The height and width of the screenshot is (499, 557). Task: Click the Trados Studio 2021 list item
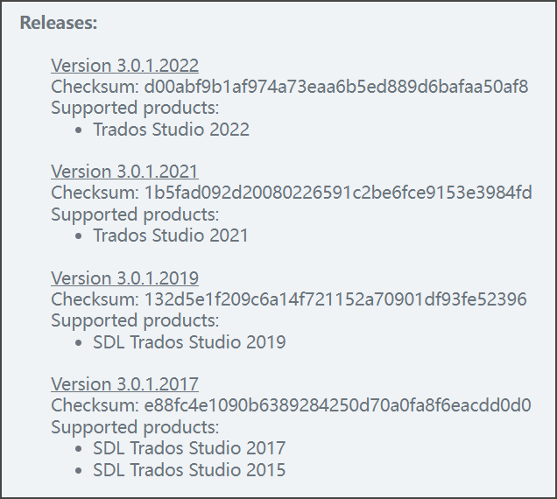(x=171, y=235)
